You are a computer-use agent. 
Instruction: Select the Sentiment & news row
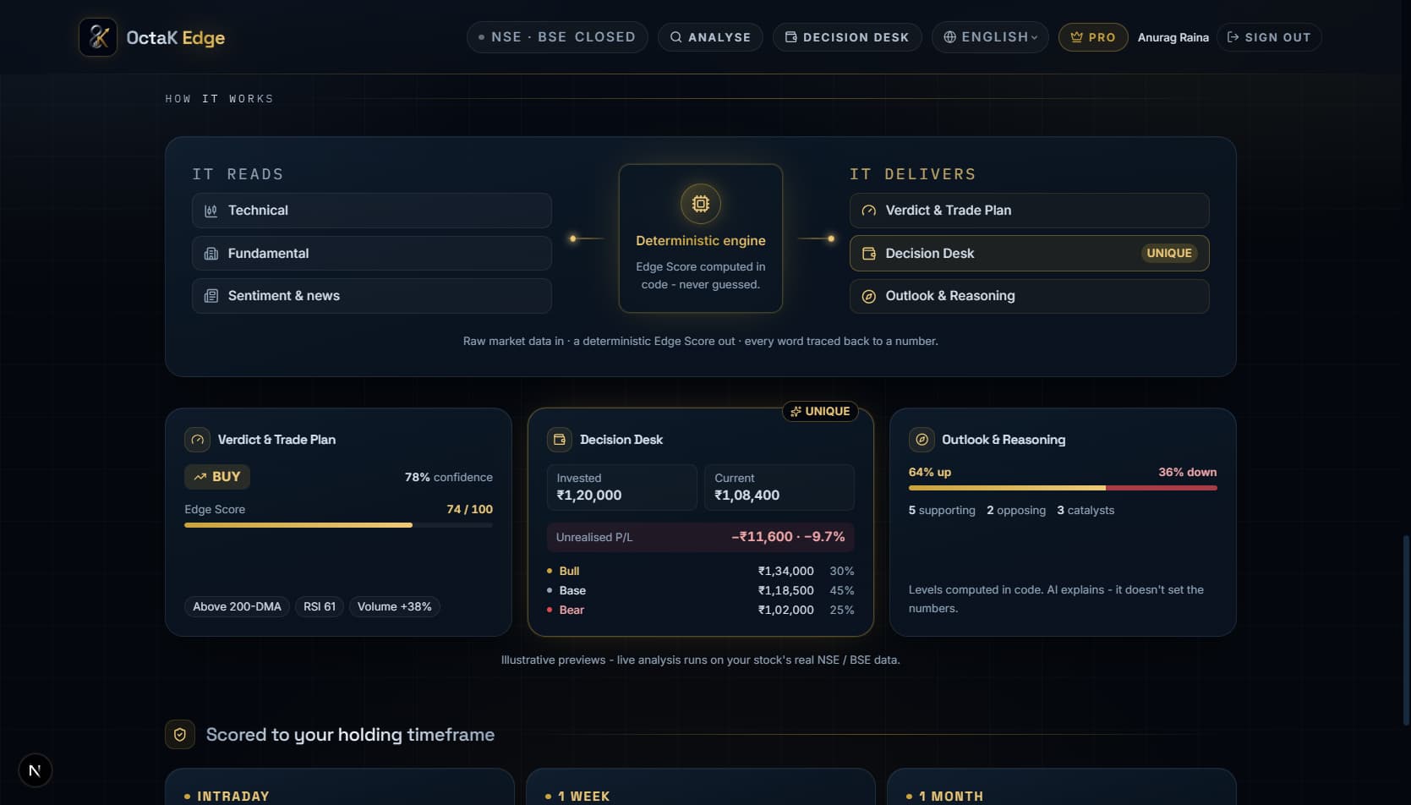coord(372,296)
